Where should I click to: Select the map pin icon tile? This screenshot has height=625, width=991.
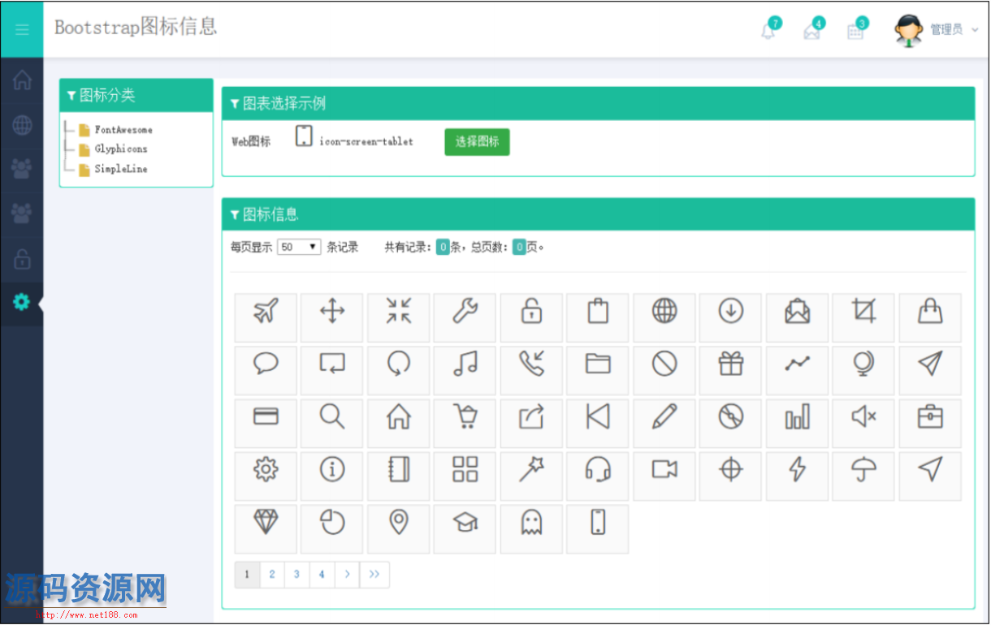[398, 529]
